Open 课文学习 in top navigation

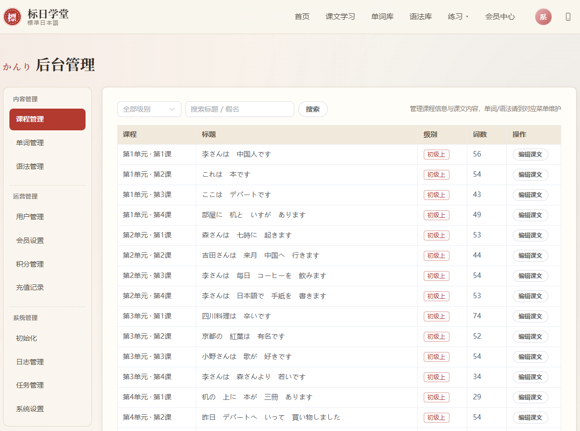[x=340, y=17]
